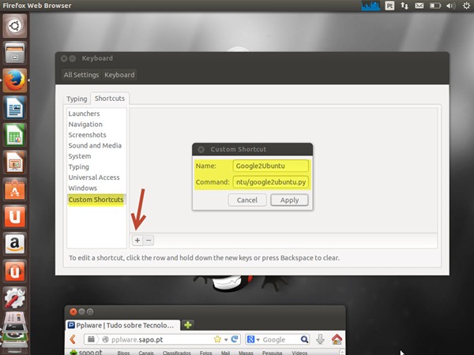Click the Name input field
The width and height of the screenshot is (474, 355).
tap(270, 166)
